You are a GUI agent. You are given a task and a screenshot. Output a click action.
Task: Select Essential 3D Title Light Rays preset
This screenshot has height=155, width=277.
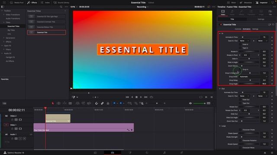click(46, 16)
